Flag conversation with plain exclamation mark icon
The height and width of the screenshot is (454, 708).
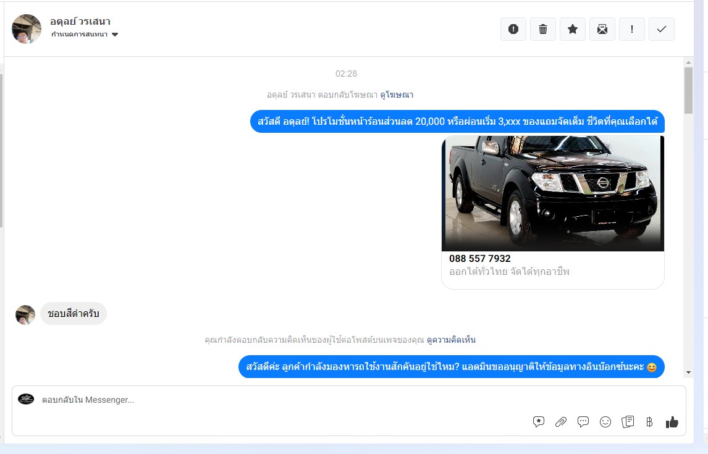[x=631, y=29]
